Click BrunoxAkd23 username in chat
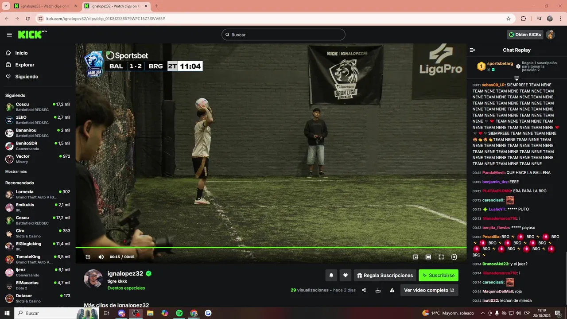Image resolution: width=567 pixels, height=319 pixels. [496, 264]
